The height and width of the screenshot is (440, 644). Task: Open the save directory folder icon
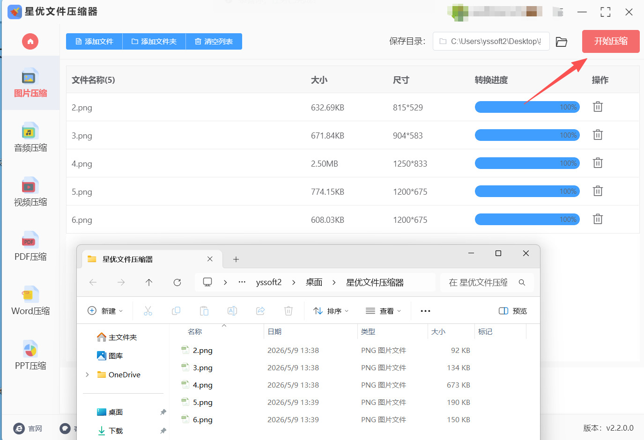[x=562, y=42]
